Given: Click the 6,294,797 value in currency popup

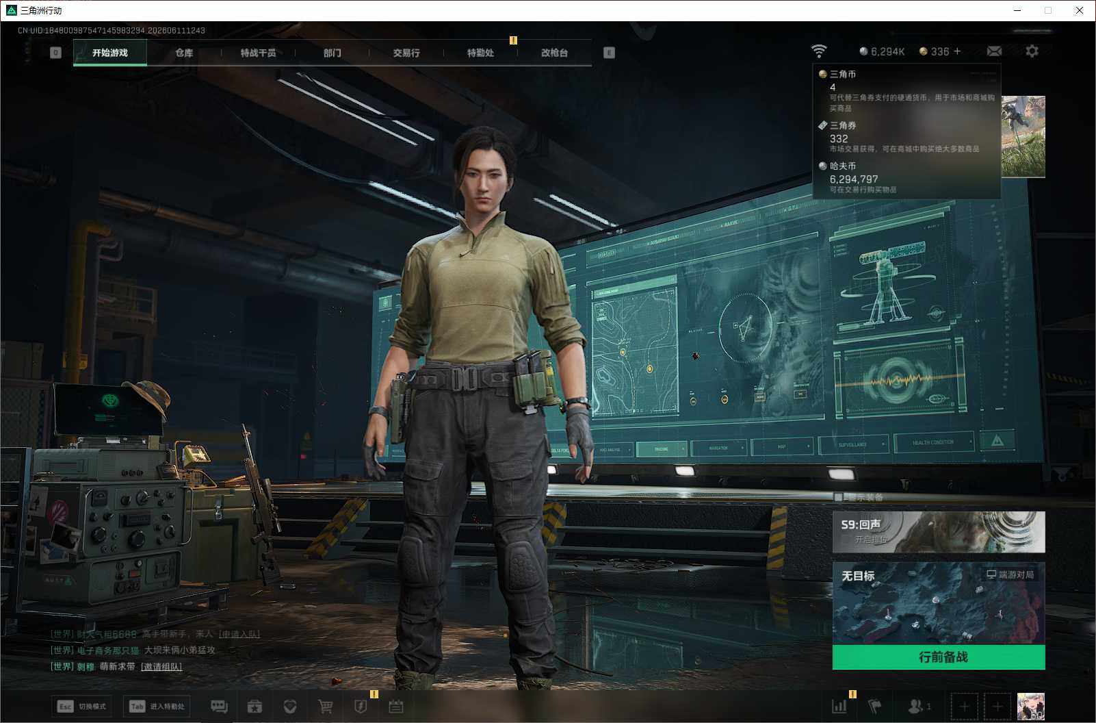Looking at the screenshot, I should click(x=854, y=179).
